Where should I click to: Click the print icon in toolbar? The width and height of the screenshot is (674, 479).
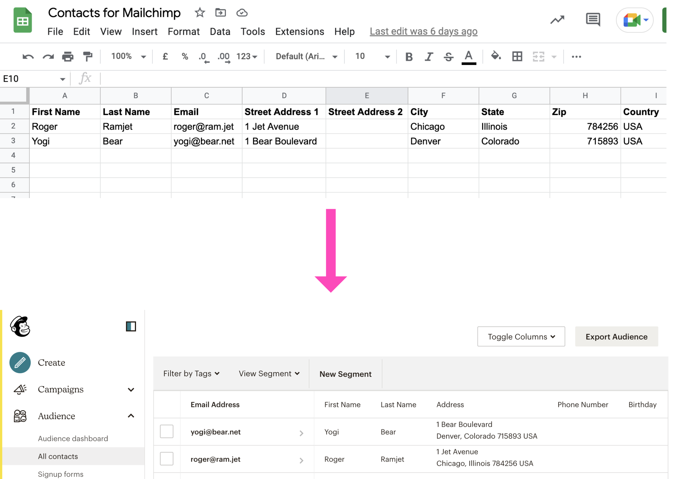67,56
